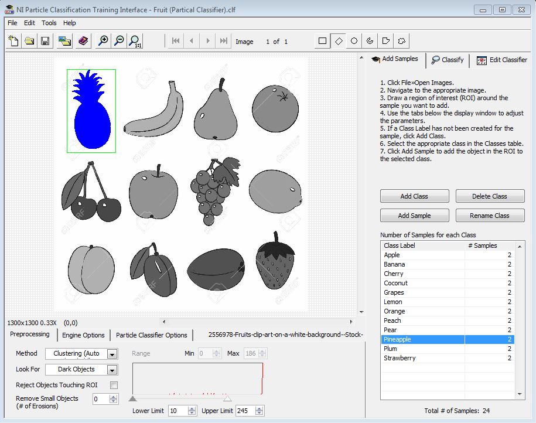Toggle Reject Objects Touching ROI checkbox
The width and height of the screenshot is (536, 423).
click(114, 385)
